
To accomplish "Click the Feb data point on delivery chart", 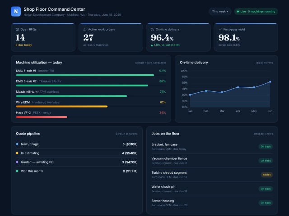I will point(206,91).
